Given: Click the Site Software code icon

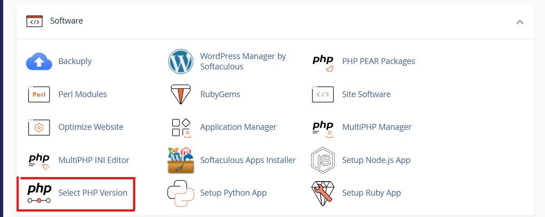Looking at the screenshot, I should point(323,94).
